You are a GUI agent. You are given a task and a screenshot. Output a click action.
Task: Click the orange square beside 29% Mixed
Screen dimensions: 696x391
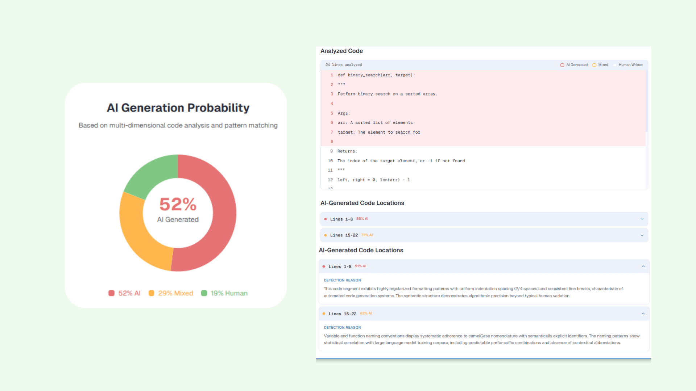point(152,293)
